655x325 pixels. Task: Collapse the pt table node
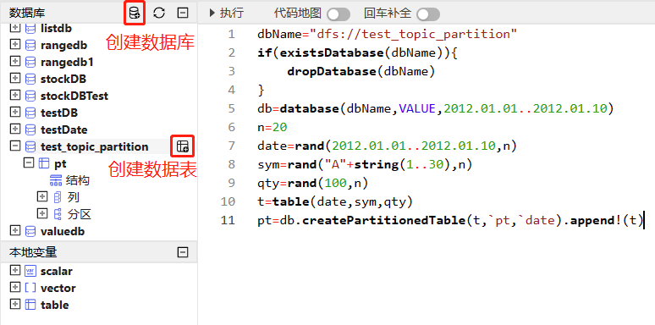point(29,162)
